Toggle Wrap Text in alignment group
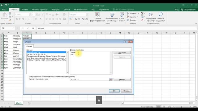Image resolution: width=198 pixels, height=111 pixels. tap(64, 14)
